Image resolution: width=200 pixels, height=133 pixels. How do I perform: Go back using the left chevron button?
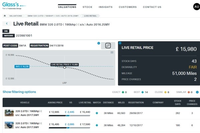7,23
